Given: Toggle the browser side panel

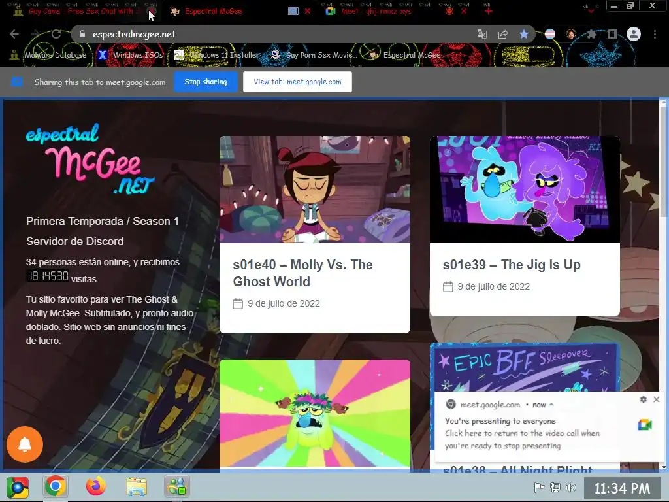Looking at the screenshot, I should [x=613, y=34].
